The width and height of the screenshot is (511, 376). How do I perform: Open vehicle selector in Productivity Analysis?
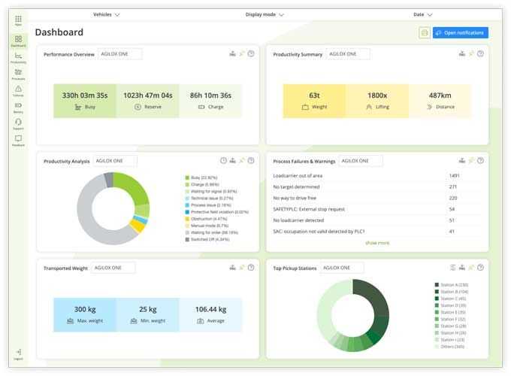click(x=115, y=161)
